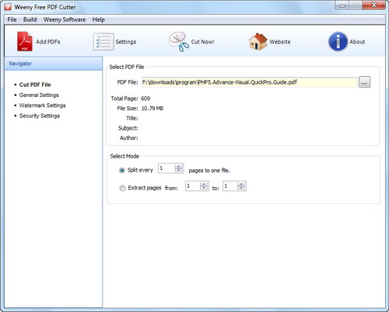389x312 pixels.
Task: Increase the Extract pages to value
Action: [241, 184]
